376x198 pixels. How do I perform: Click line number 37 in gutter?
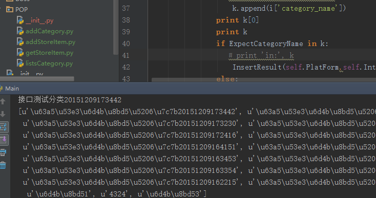pos(126,8)
